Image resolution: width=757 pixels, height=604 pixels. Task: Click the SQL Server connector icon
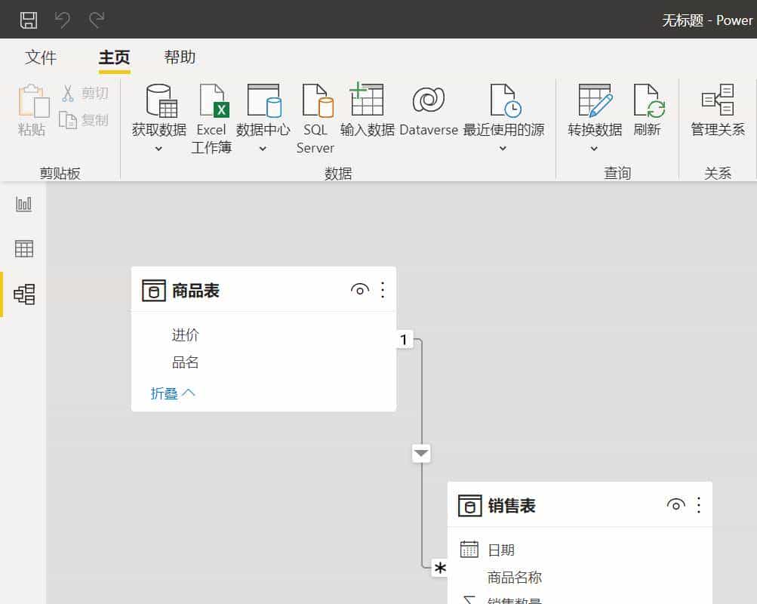[x=315, y=102]
